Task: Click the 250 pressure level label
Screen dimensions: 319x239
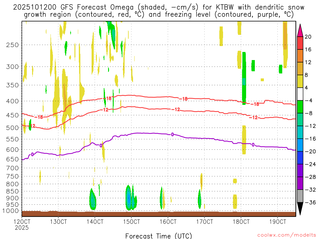Action: (12, 45)
